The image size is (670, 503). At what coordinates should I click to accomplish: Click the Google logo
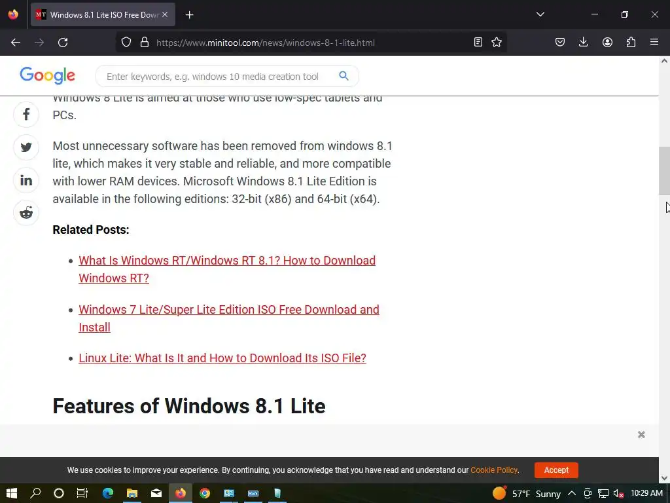[x=47, y=76]
